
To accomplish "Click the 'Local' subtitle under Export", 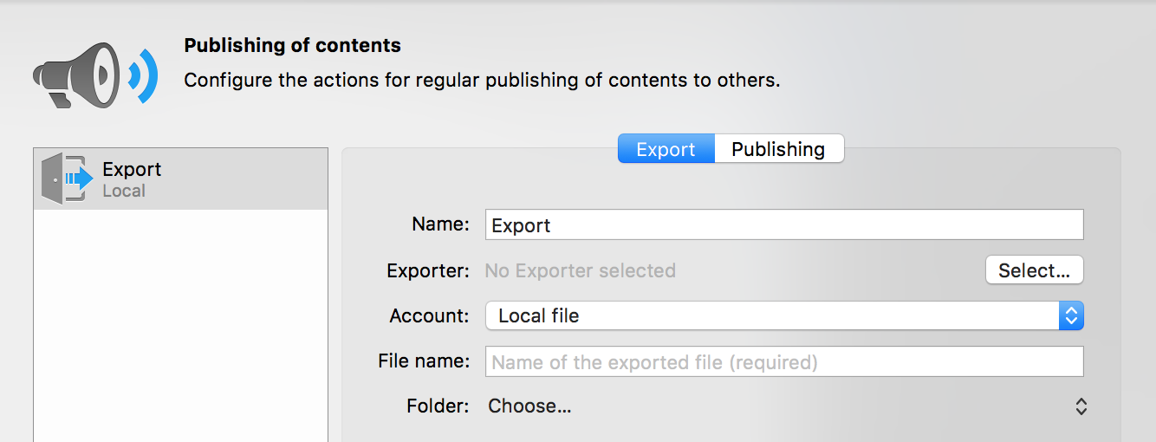I will (x=124, y=191).
